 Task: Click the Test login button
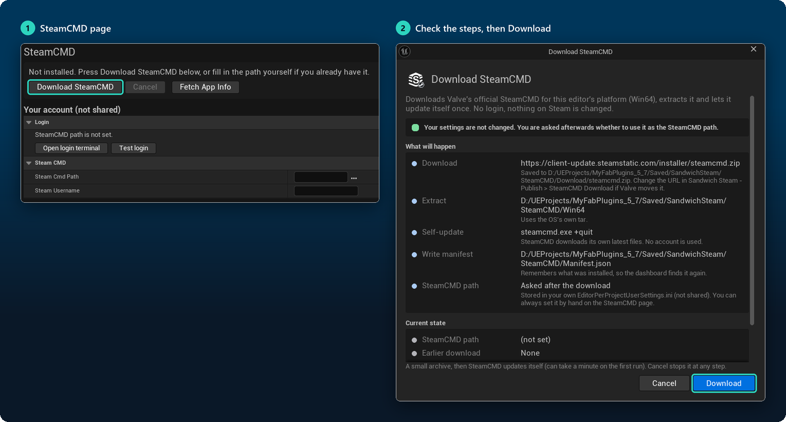(x=134, y=148)
